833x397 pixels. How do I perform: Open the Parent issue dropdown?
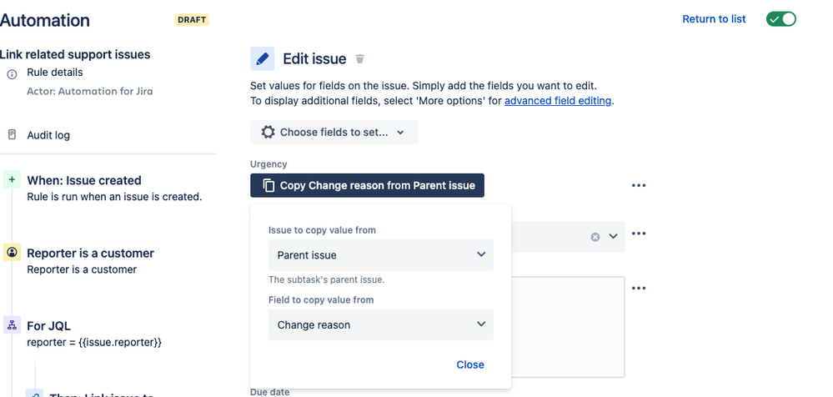pos(380,255)
